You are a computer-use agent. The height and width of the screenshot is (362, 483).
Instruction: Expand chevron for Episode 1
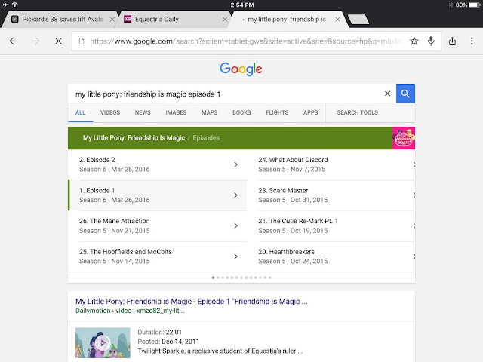(235, 195)
